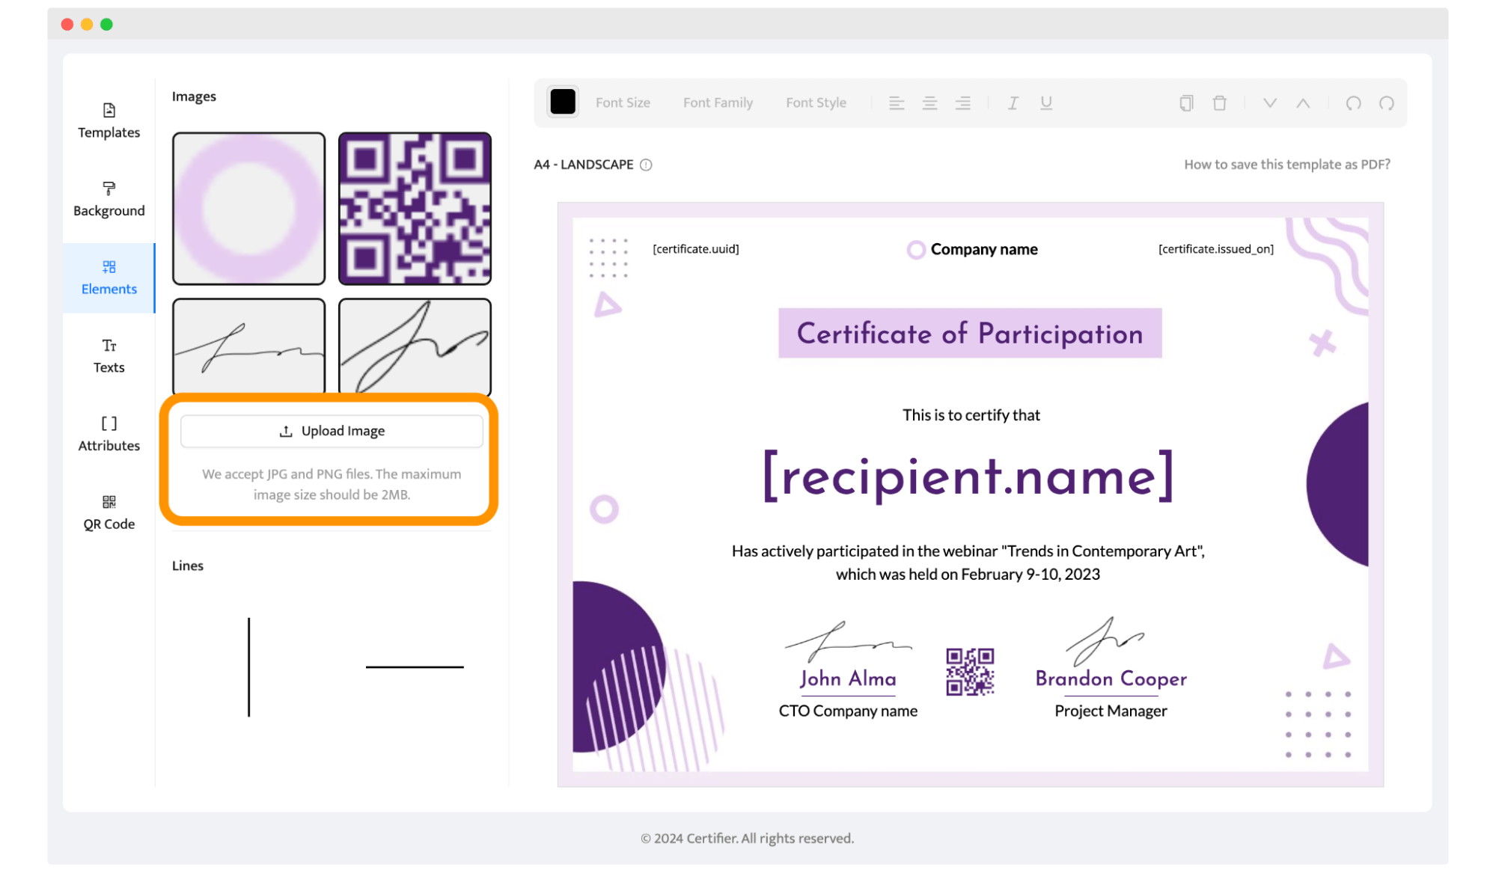Click the Upload Image button

(x=332, y=431)
